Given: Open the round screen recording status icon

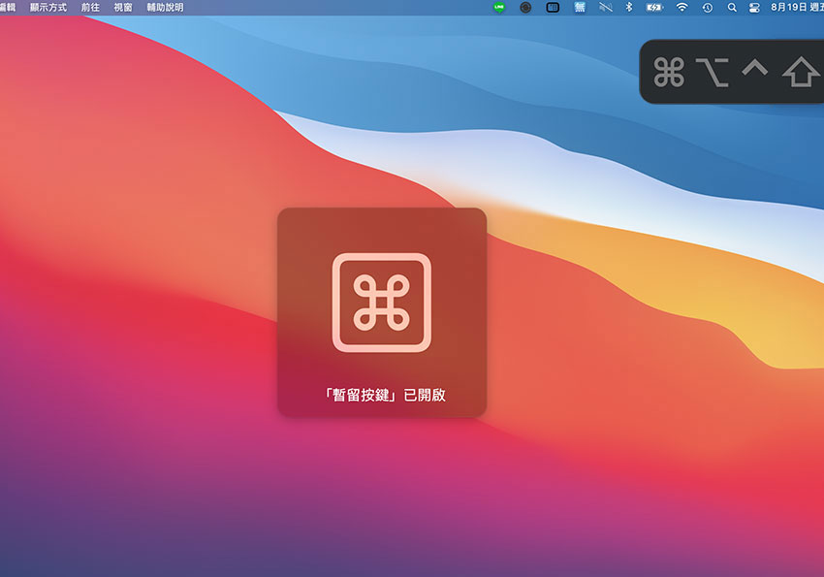Looking at the screenshot, I should (x=525, y=8).
